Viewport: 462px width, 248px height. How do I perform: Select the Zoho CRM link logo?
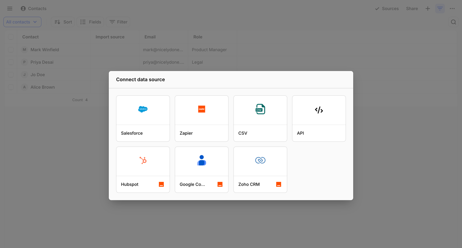coord(260,160)
